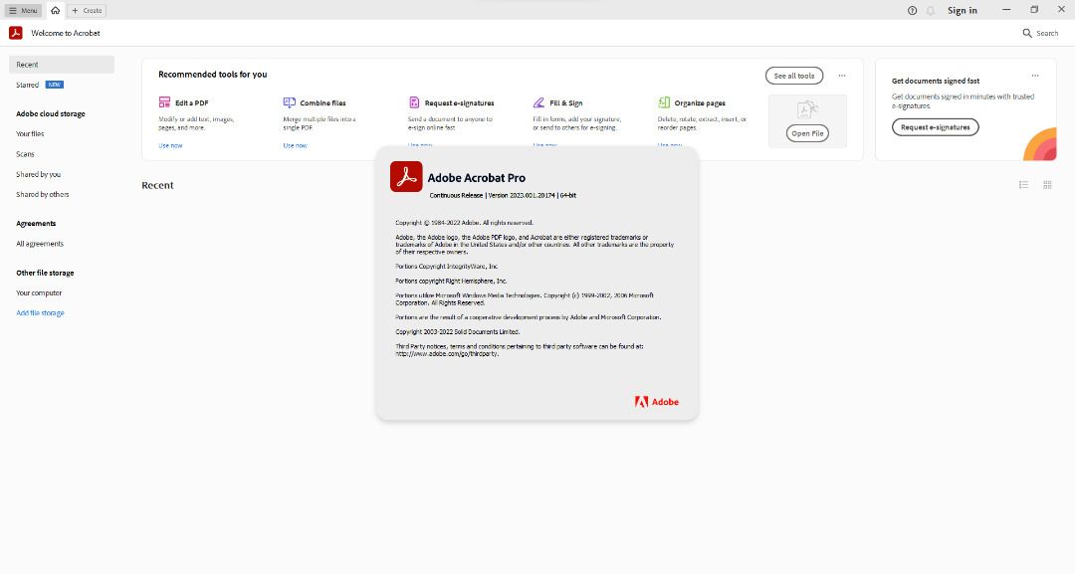Click the Request e-signatures tool icon
Screen dimensions: 1075x574
tap(414, 102)
